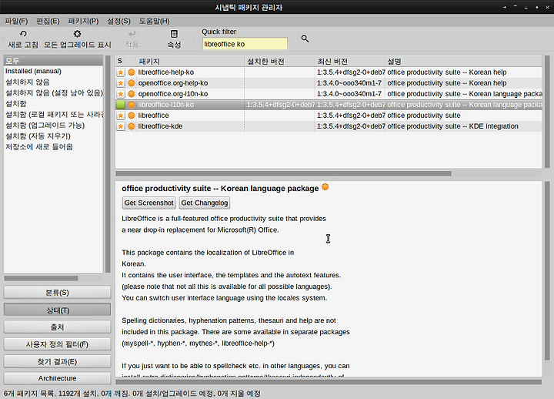Click the description pane horizontal scrollbar
Screen dimensions: 554x399
click(x=329, y=382)
